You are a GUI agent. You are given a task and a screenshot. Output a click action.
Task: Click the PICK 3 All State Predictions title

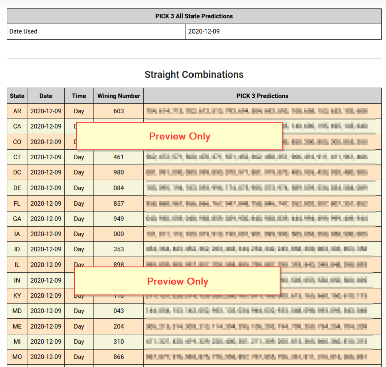(194, 16)
